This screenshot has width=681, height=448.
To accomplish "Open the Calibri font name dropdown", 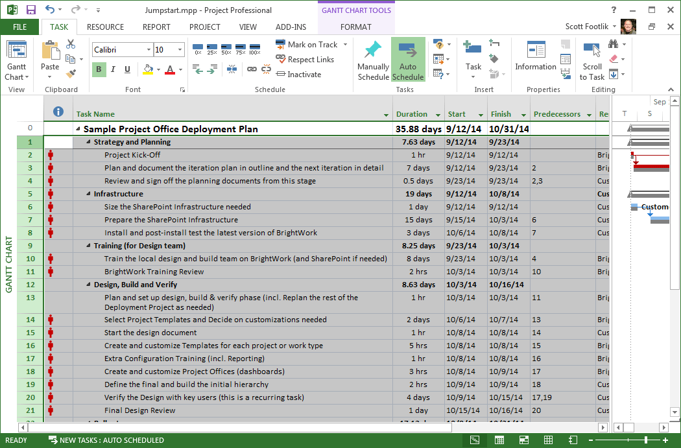I will (149, 50).
